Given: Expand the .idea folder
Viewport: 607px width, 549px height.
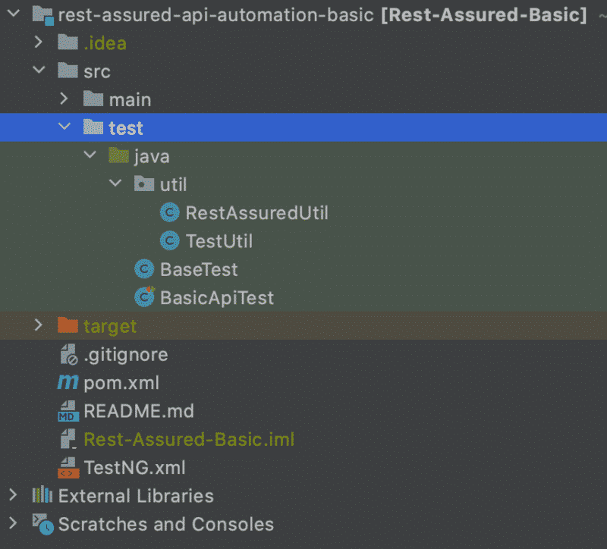Looking at the screenshot, I should [x=39, y=43].
